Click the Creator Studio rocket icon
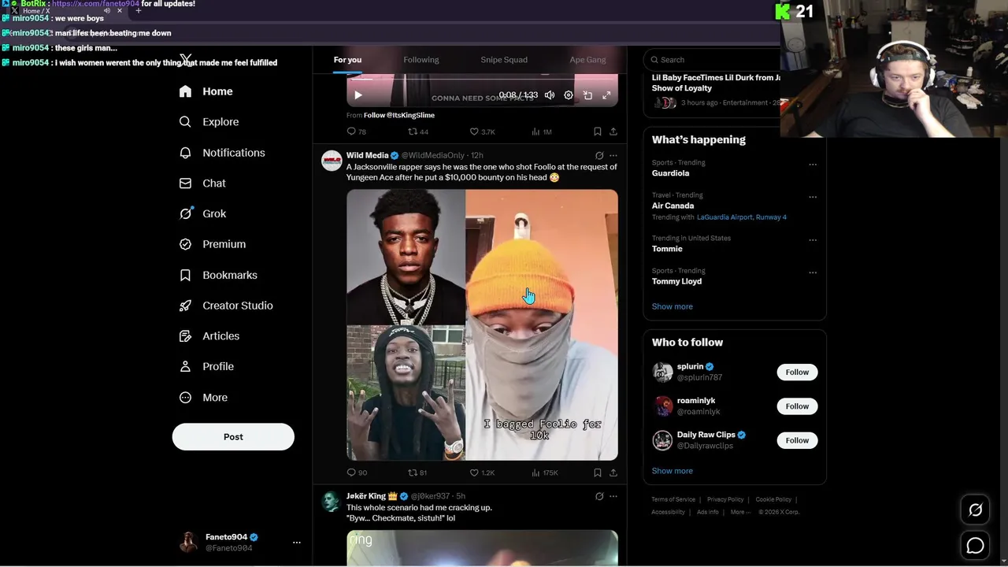This screenshot has width=1008, height=567. pos(185,306)
